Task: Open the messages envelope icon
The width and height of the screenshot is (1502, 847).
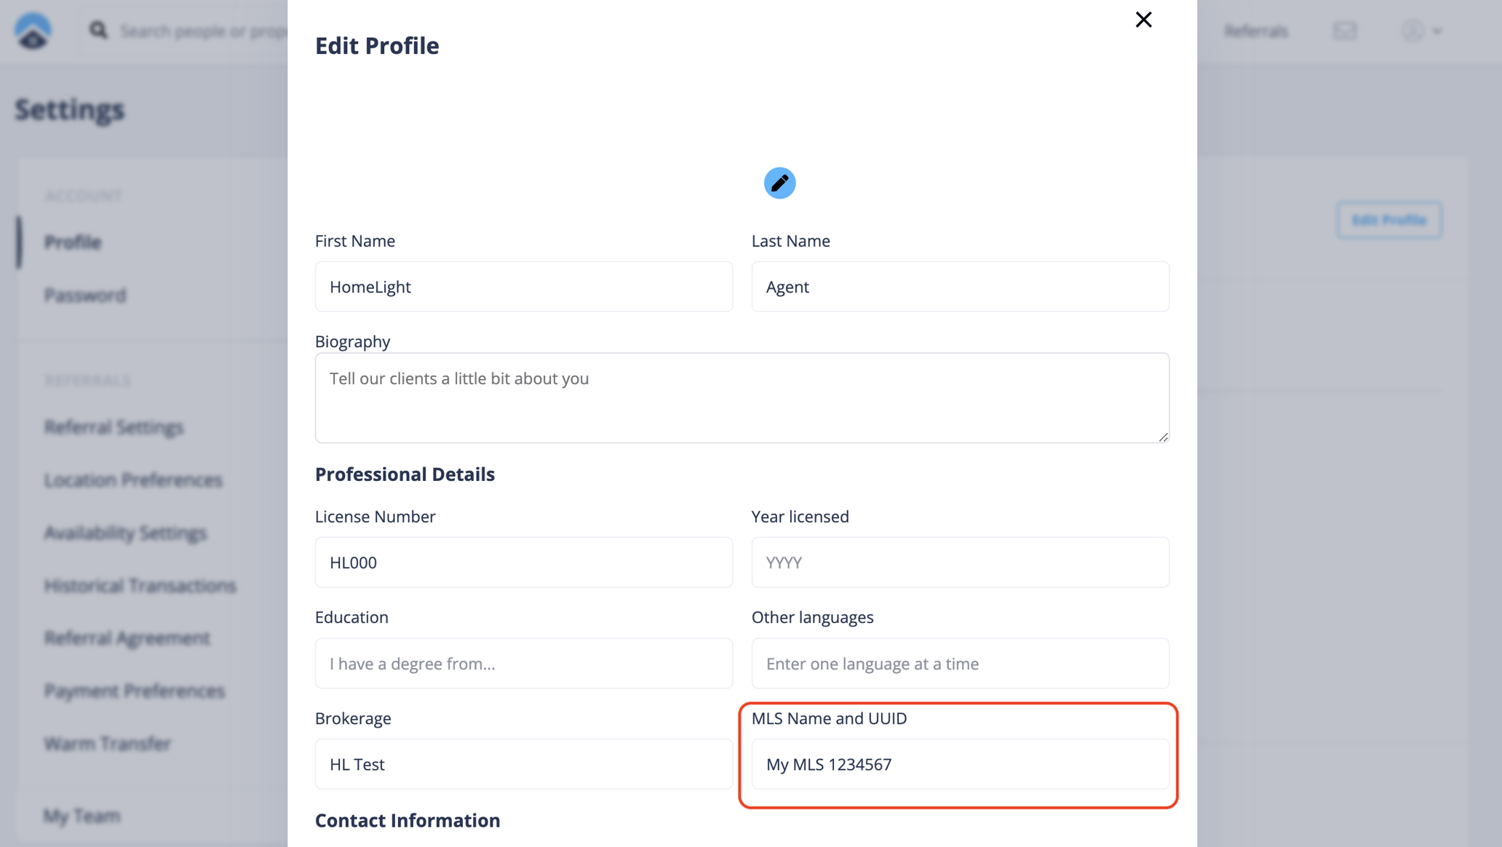Action: pos(1346,31)
